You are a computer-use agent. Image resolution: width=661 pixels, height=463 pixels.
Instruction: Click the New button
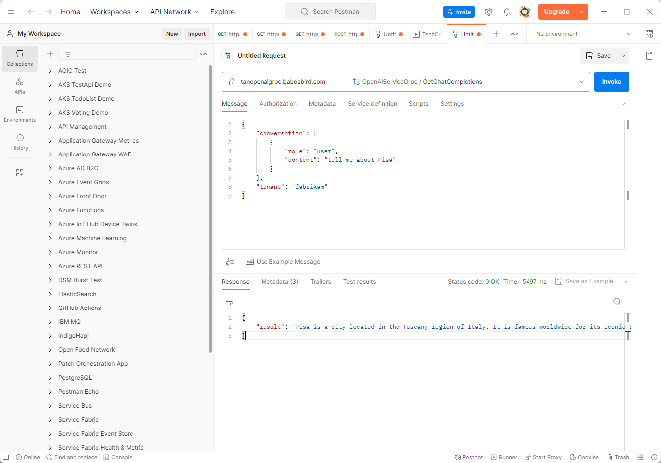point(172,34)
